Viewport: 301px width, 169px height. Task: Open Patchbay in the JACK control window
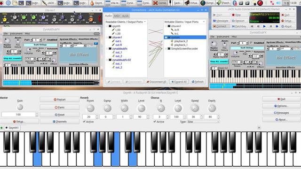[x=239, y=26]
